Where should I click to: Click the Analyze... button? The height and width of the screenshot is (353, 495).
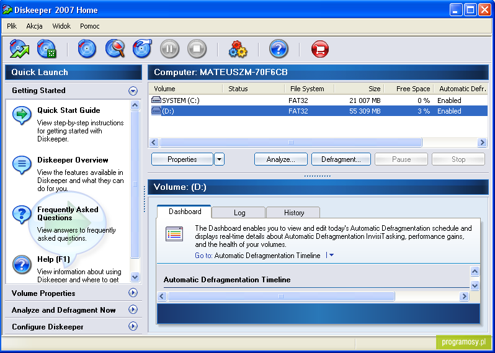(280, 159)
